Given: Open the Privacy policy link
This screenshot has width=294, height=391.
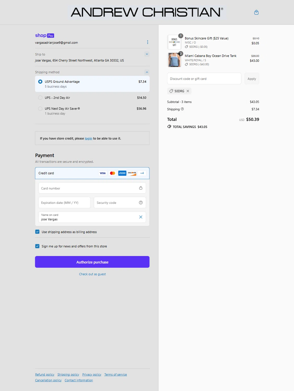Looking at the screenshot, I should pos(92,375).
